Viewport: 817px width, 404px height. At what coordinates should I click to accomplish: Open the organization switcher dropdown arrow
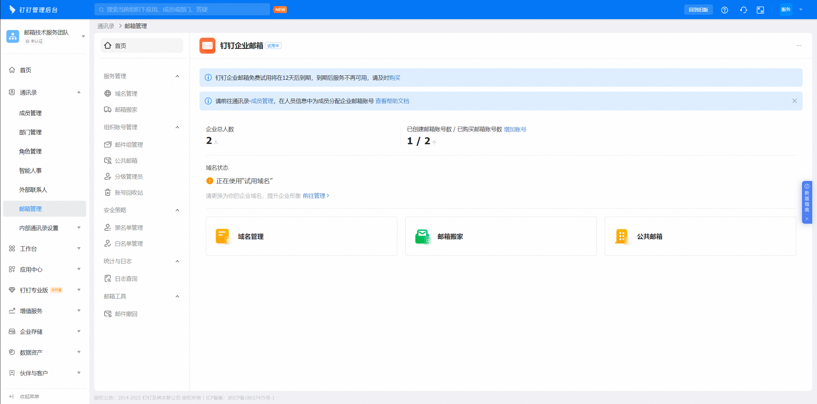[83, 36]
